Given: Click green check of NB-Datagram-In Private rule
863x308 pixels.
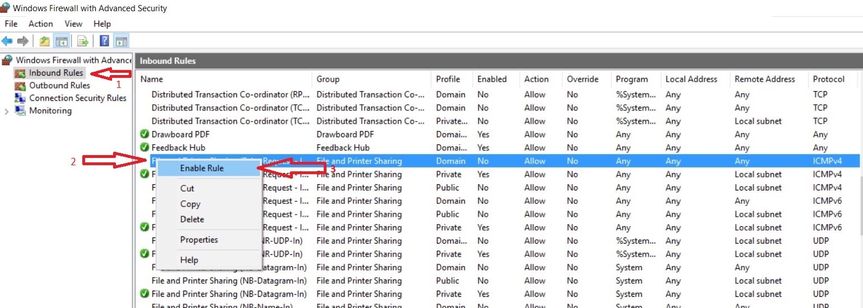Looking at the screenshot, I should (x=144, y=294).
